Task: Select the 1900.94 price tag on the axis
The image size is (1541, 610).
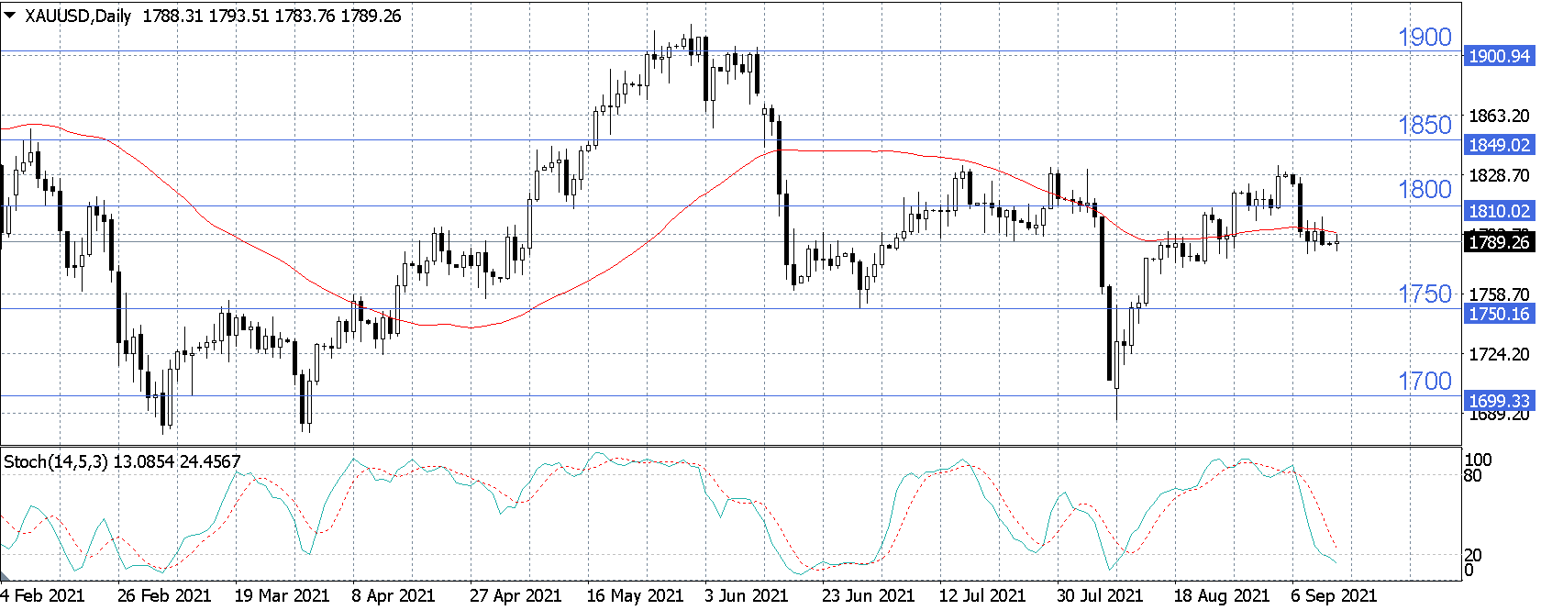Action: (x=1499, y=56)
